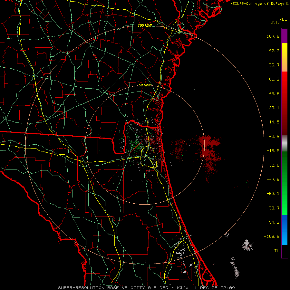Click the TH legend label
The image size is (290, 290).
point(277,251)
